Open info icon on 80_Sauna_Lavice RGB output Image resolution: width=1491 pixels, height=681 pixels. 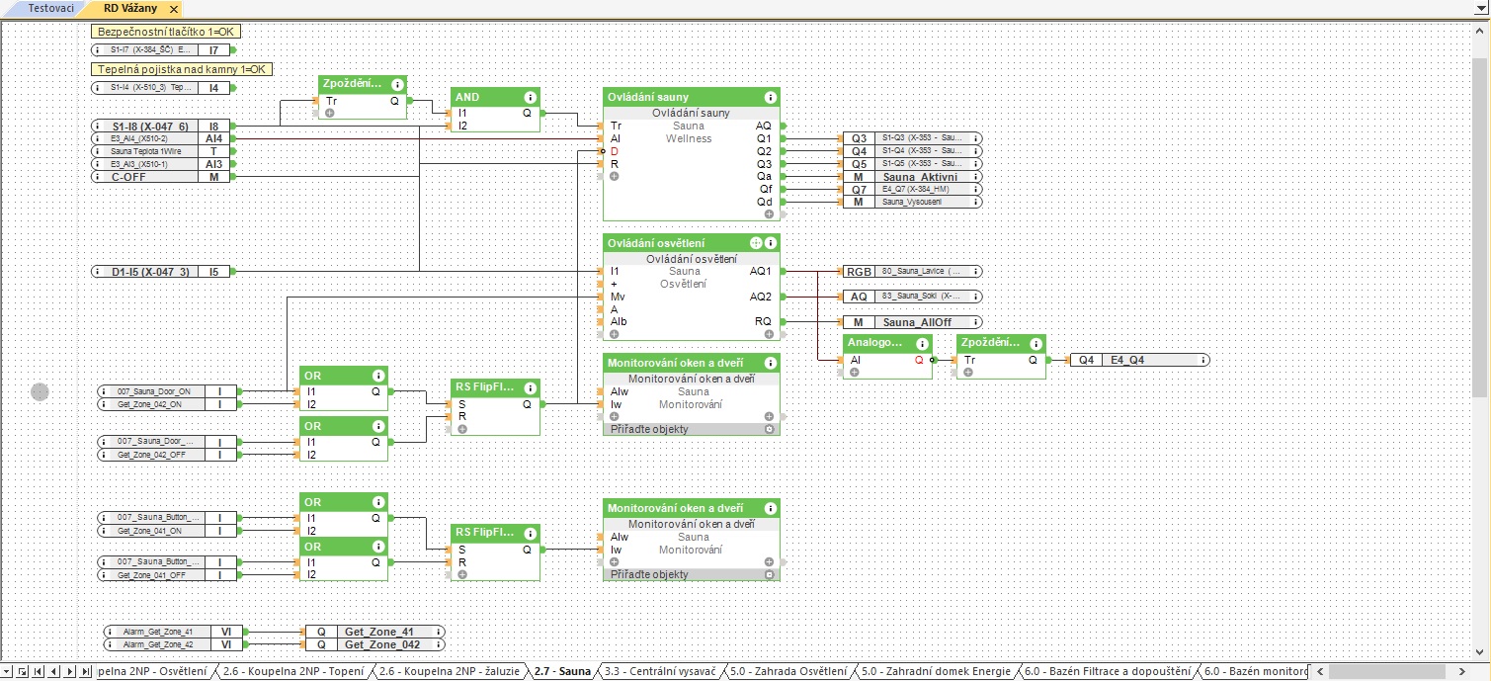point(974,271)
